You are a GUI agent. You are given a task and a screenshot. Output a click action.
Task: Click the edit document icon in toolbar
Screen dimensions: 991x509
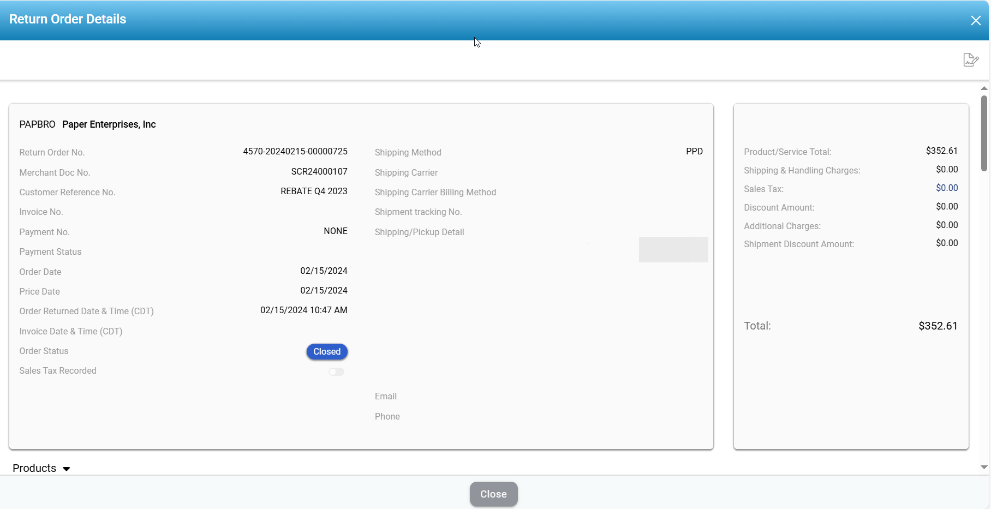click(970, 59)
